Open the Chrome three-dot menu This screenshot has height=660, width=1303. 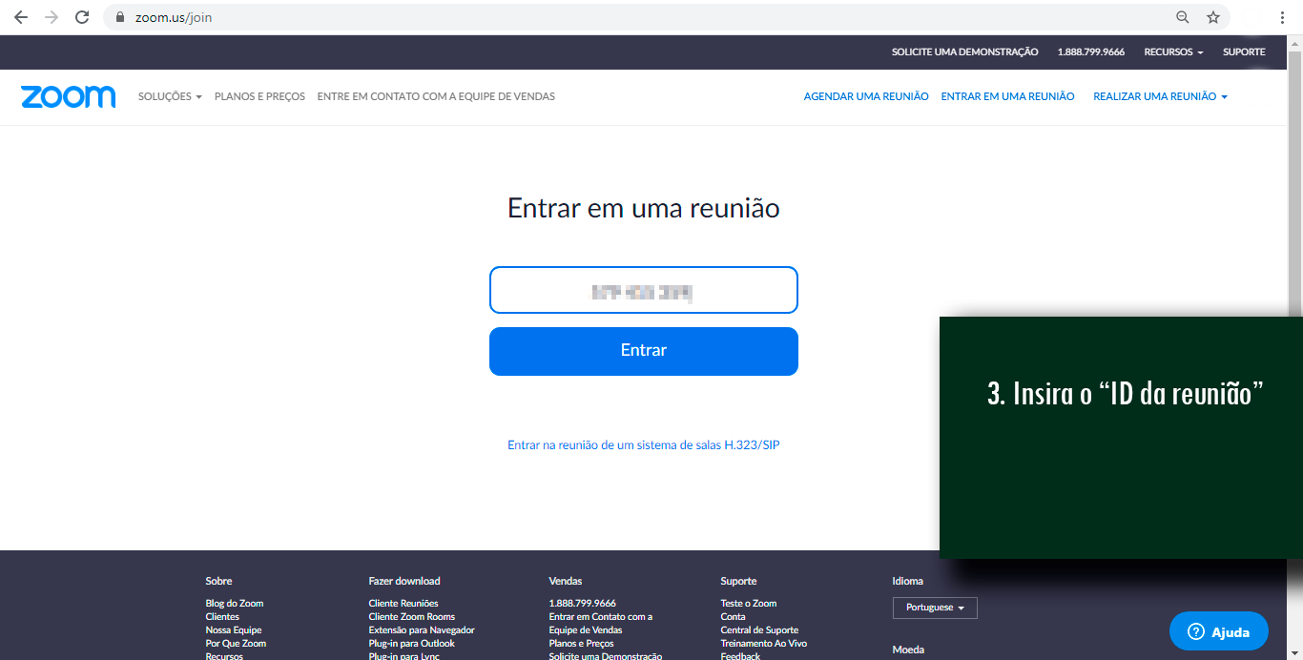[x=1283, y=17]
